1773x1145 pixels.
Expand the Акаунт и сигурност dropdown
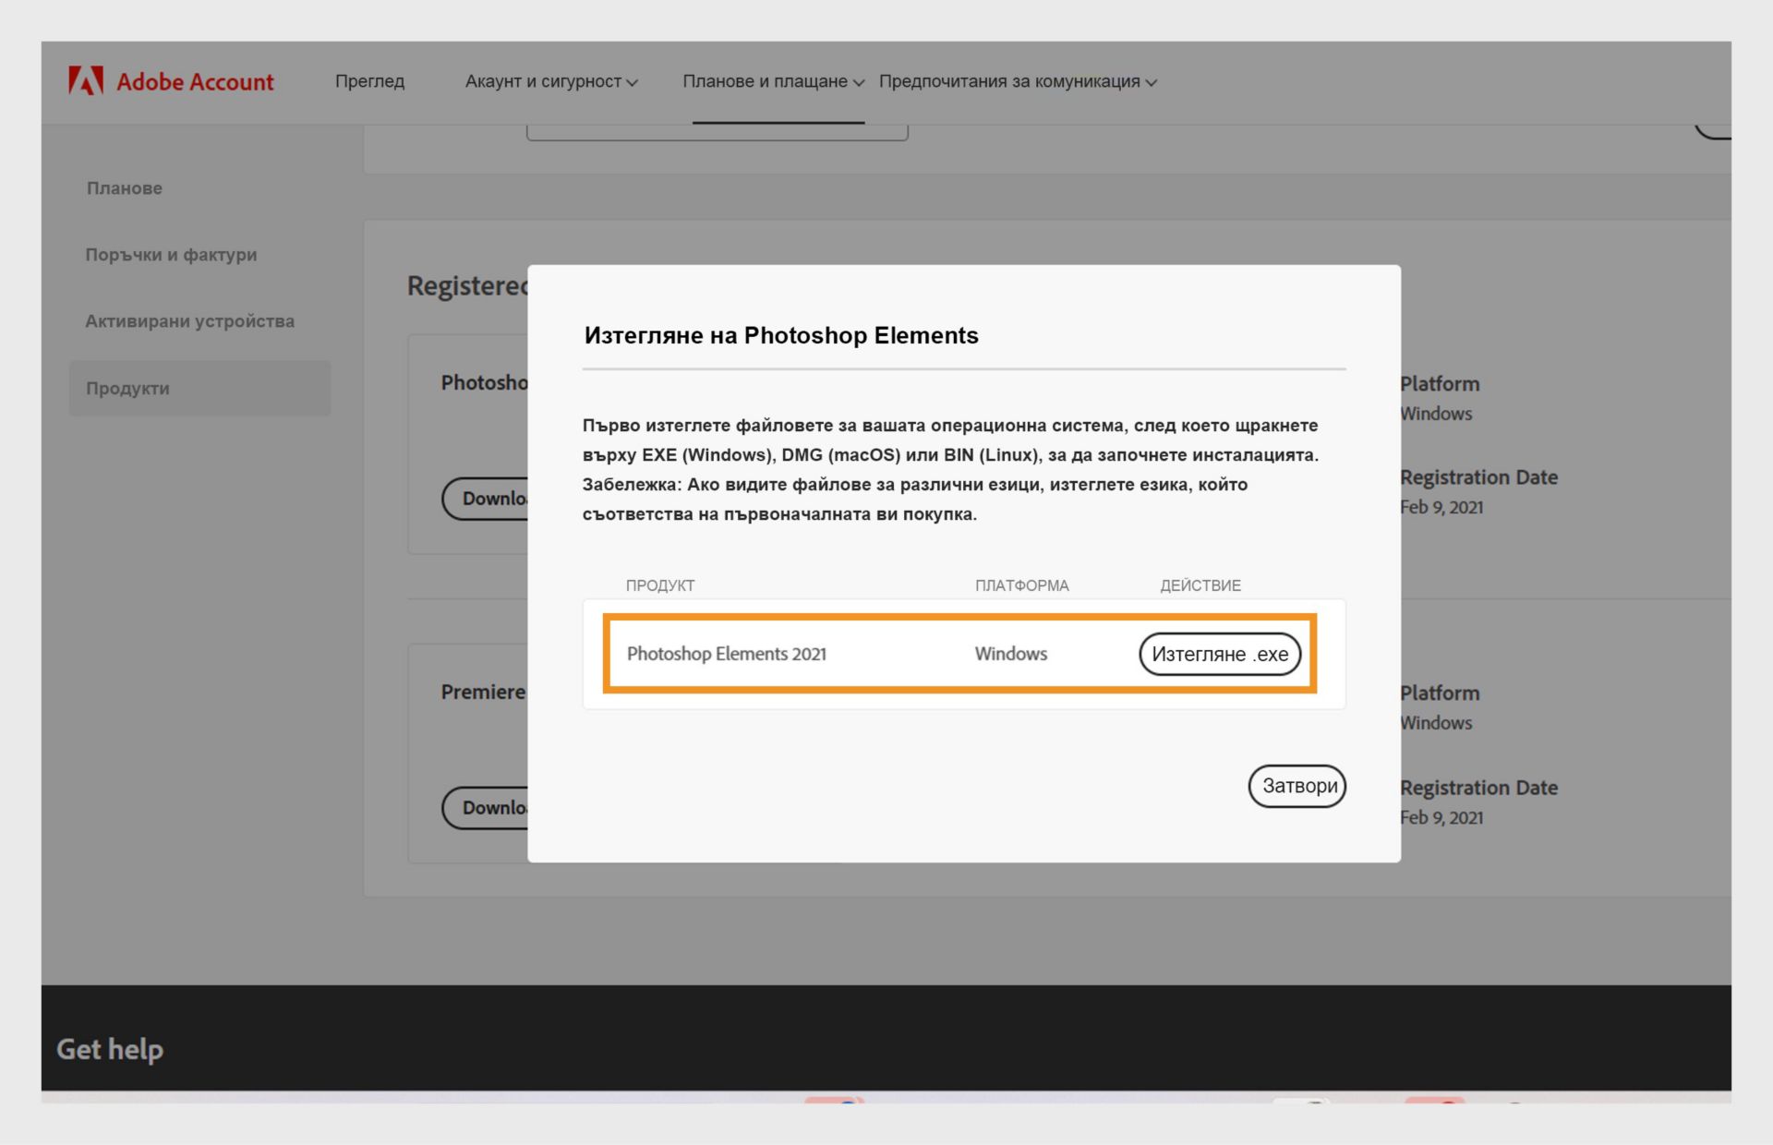tap(551, 81)
